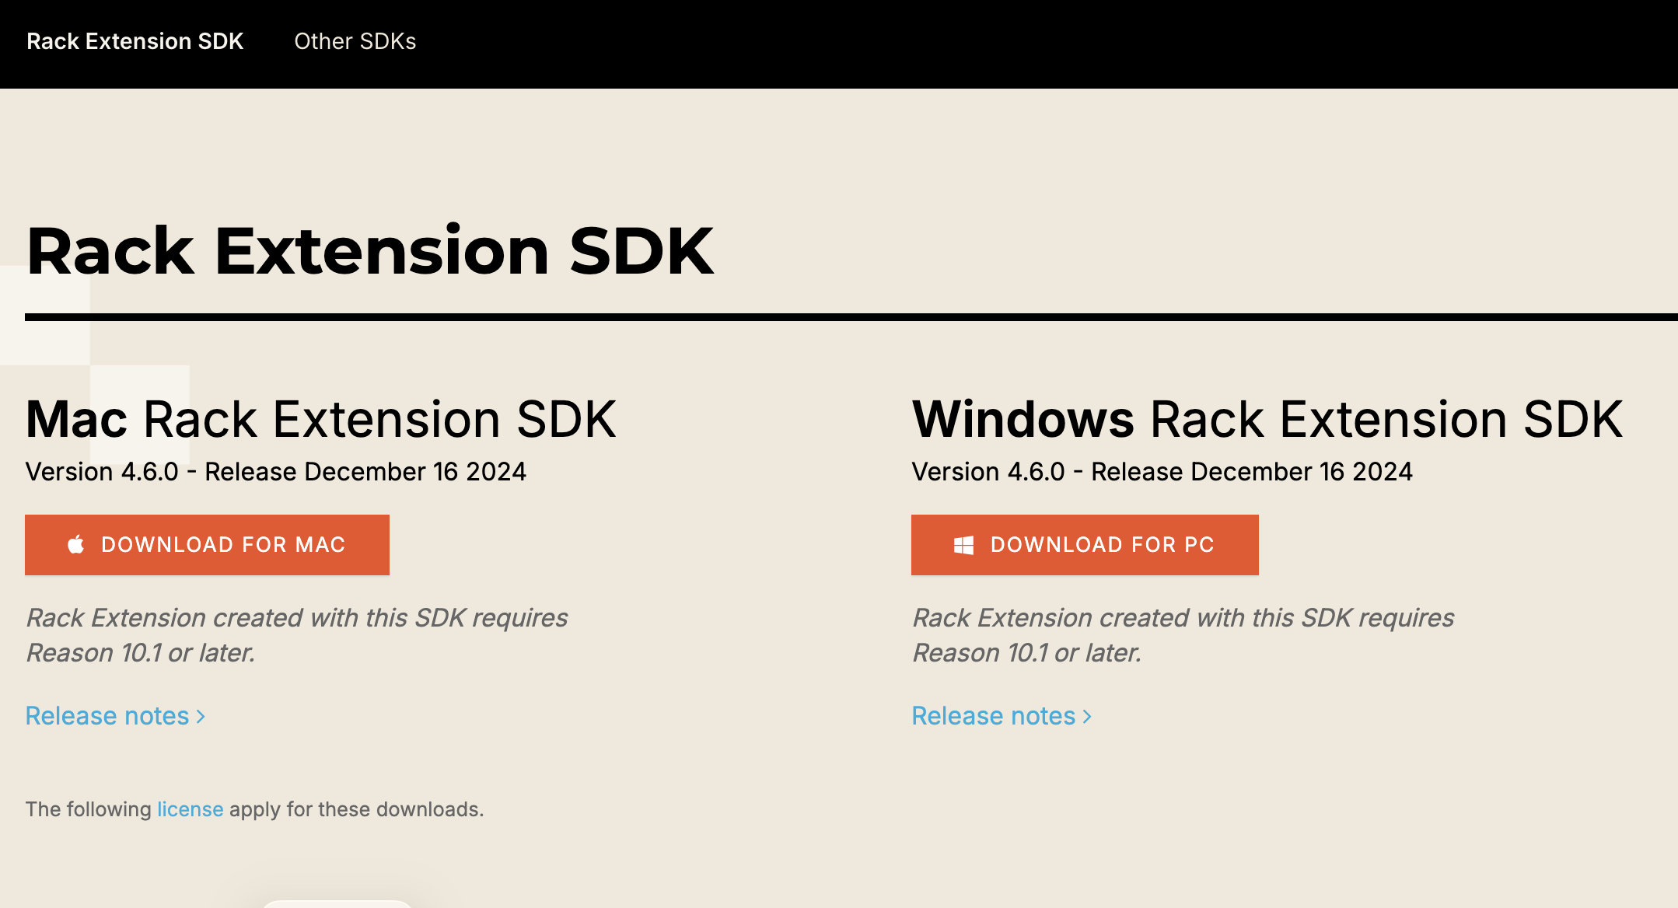Image resolution: width=1678 pixels, height=908 pixels.
Task: Click the Windows Version 4.6.0 release date text
Action: (x=1162, y=472)
